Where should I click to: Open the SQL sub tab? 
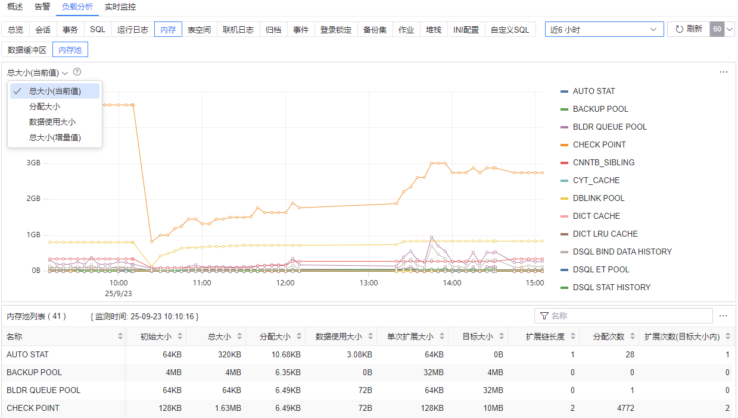click(98, 30)
